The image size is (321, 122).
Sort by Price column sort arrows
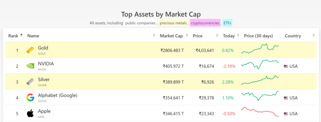217,35
